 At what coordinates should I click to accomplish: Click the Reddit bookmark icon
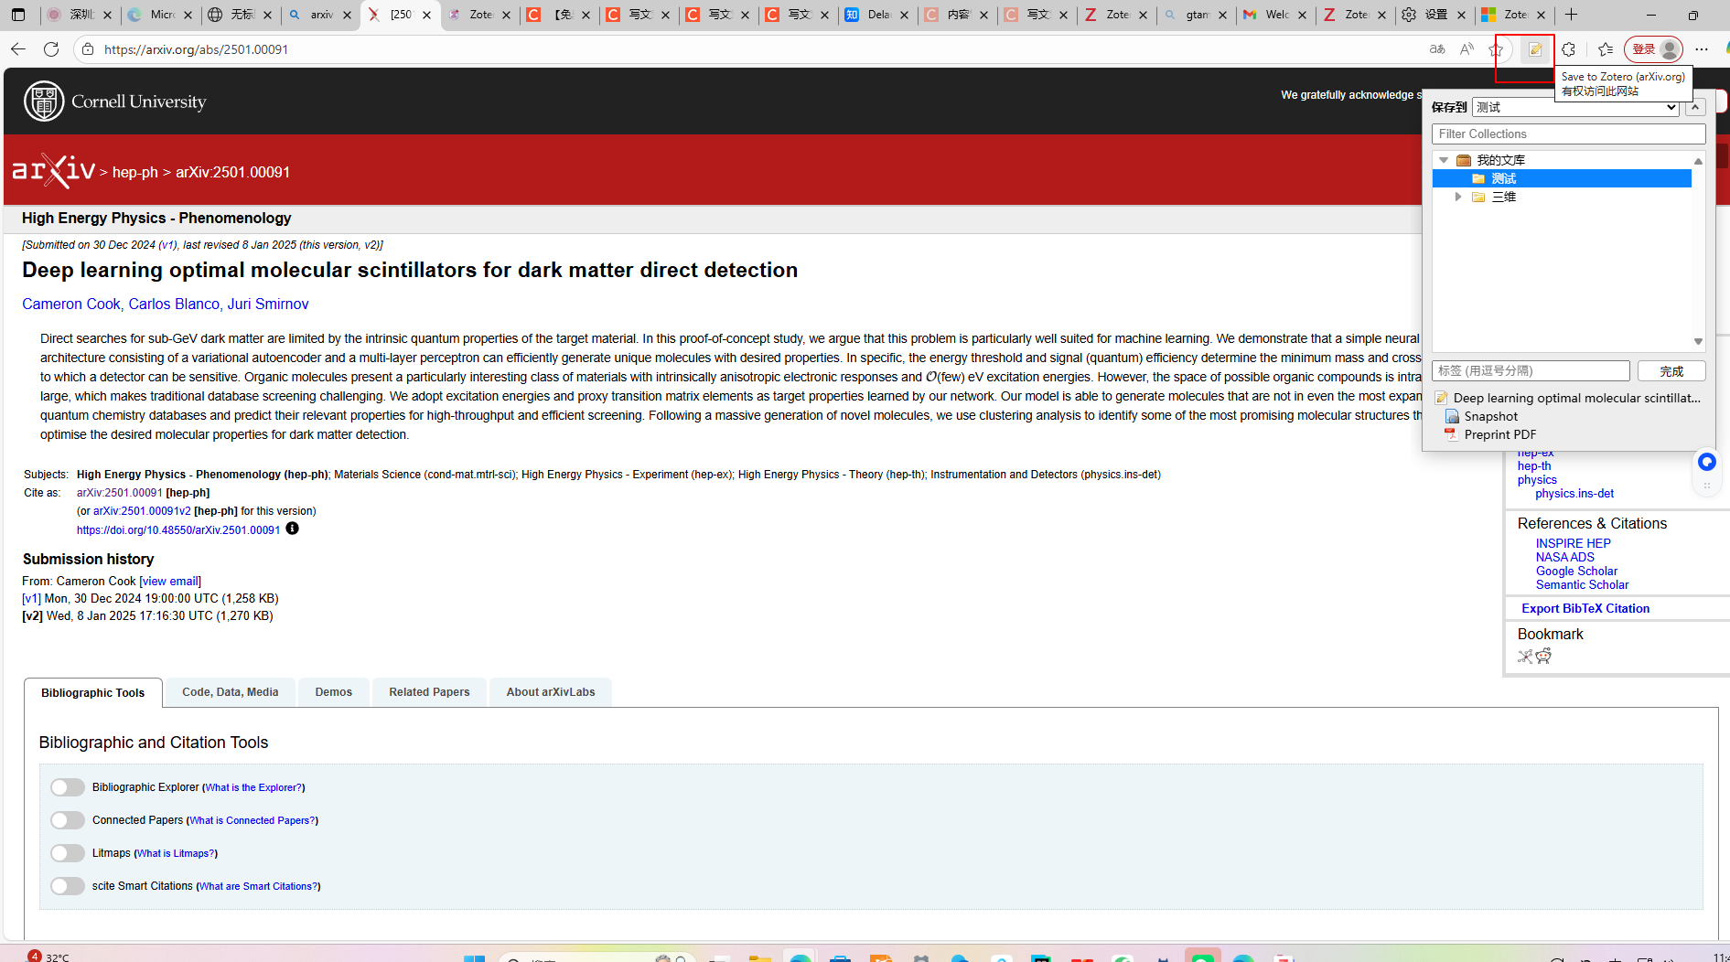1544,656
